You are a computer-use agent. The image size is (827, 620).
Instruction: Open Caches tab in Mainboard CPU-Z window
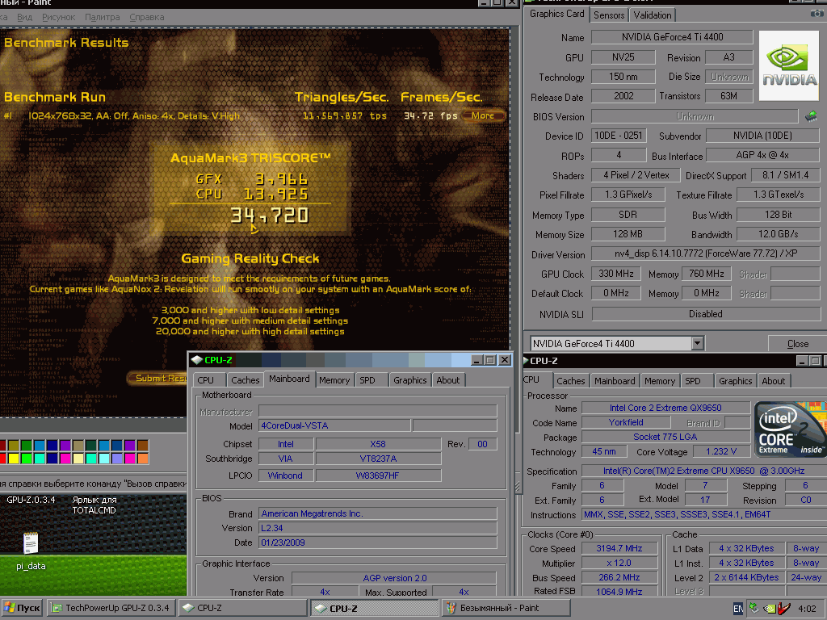pyautogui.click(x=246, y=380)
